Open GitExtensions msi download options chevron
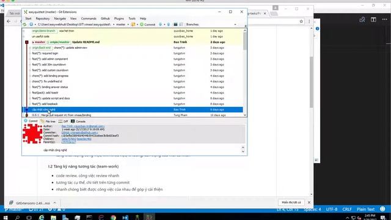 click(54, 203)
